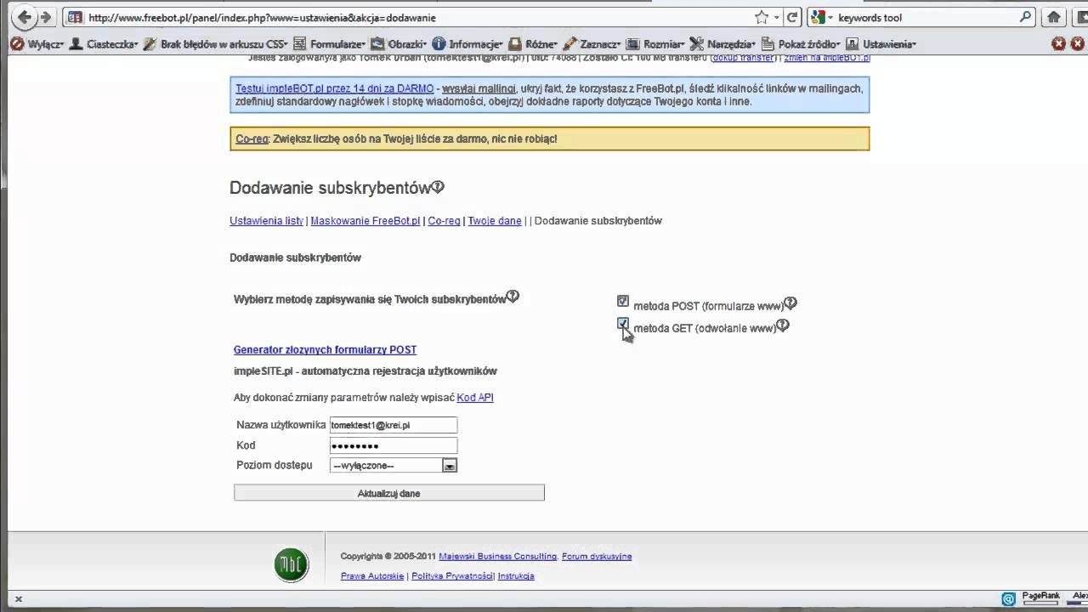Image resolution: width=1088 pixels, height=612 pixels.
Task: Open the Ciasteczka toolbar menu
Action: pos(105,44)
